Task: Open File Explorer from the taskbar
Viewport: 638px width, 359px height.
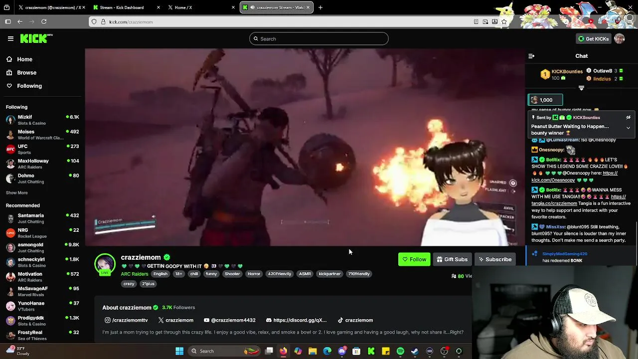Action: [313, 351]
